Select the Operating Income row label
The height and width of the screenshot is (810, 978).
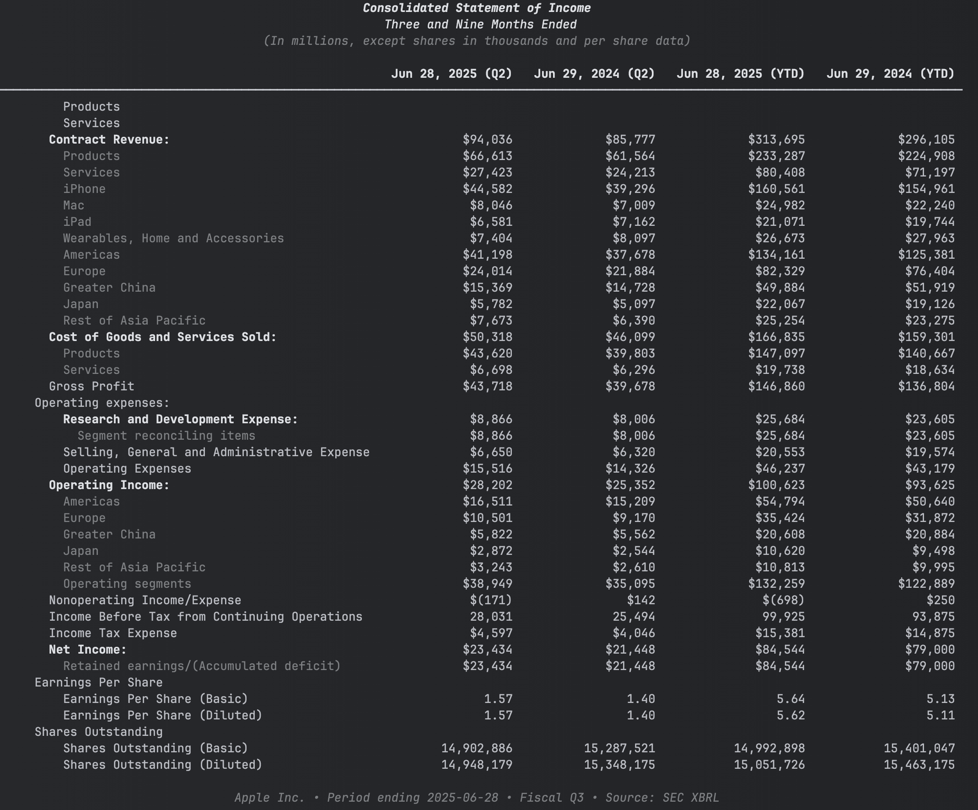[x=109, y=485]
